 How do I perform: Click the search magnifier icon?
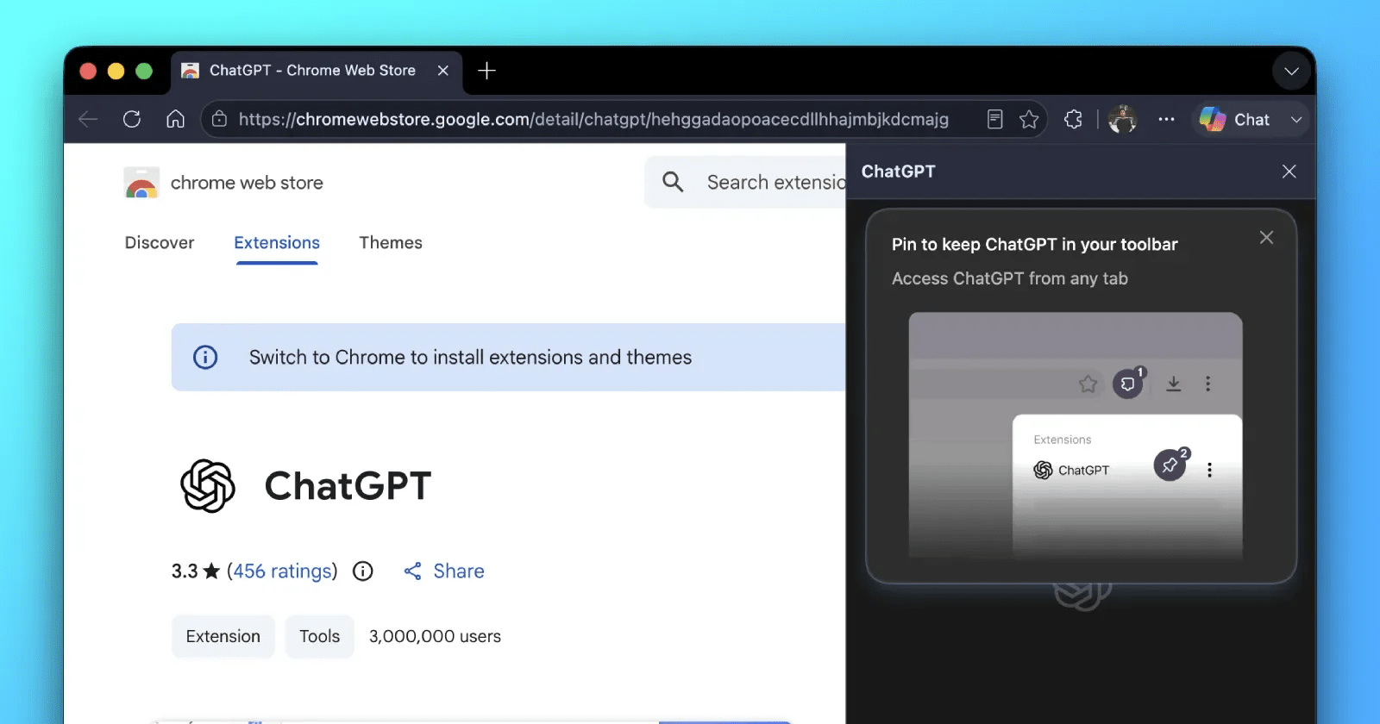673,182
